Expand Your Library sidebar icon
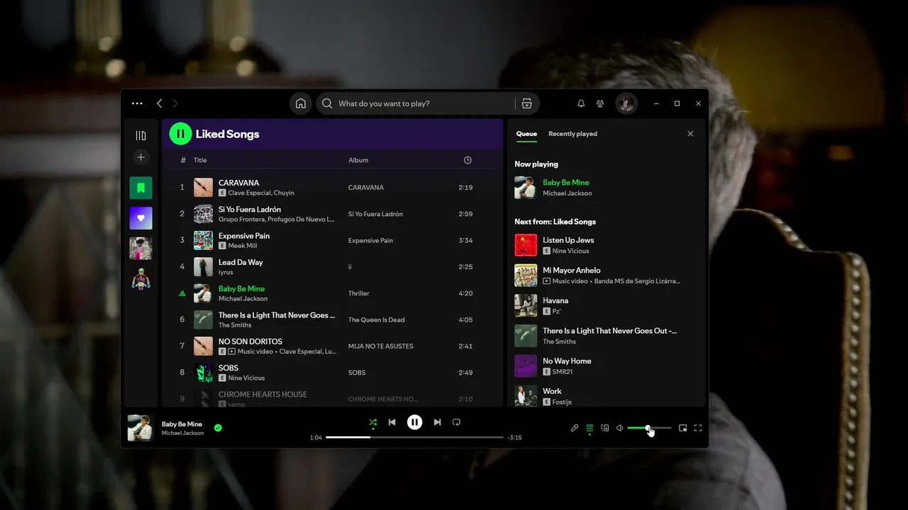The image size is (908, 510). [140, 135]
